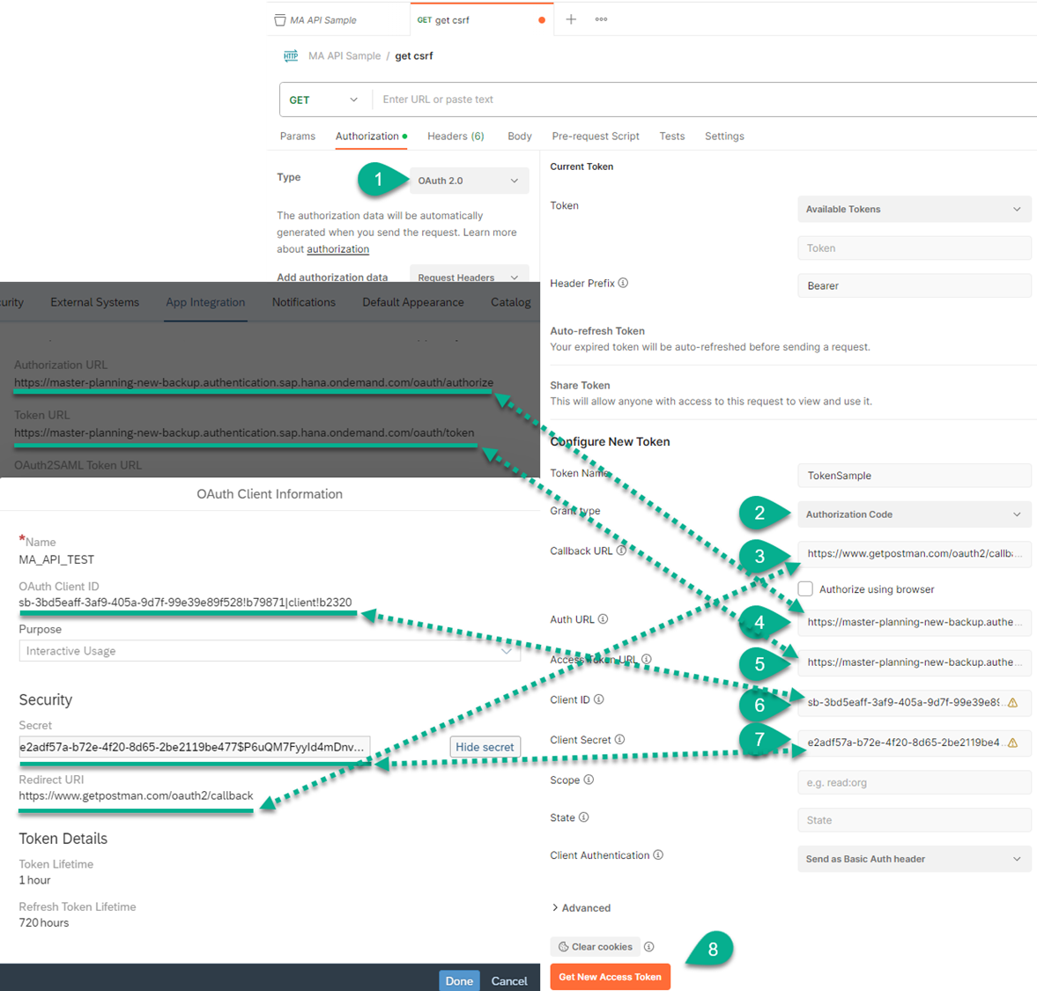The image size is (1037, 991).
Task: Open Authorization Code grant type dropdown
Action: pyautogui.click(x=914, y=514)
